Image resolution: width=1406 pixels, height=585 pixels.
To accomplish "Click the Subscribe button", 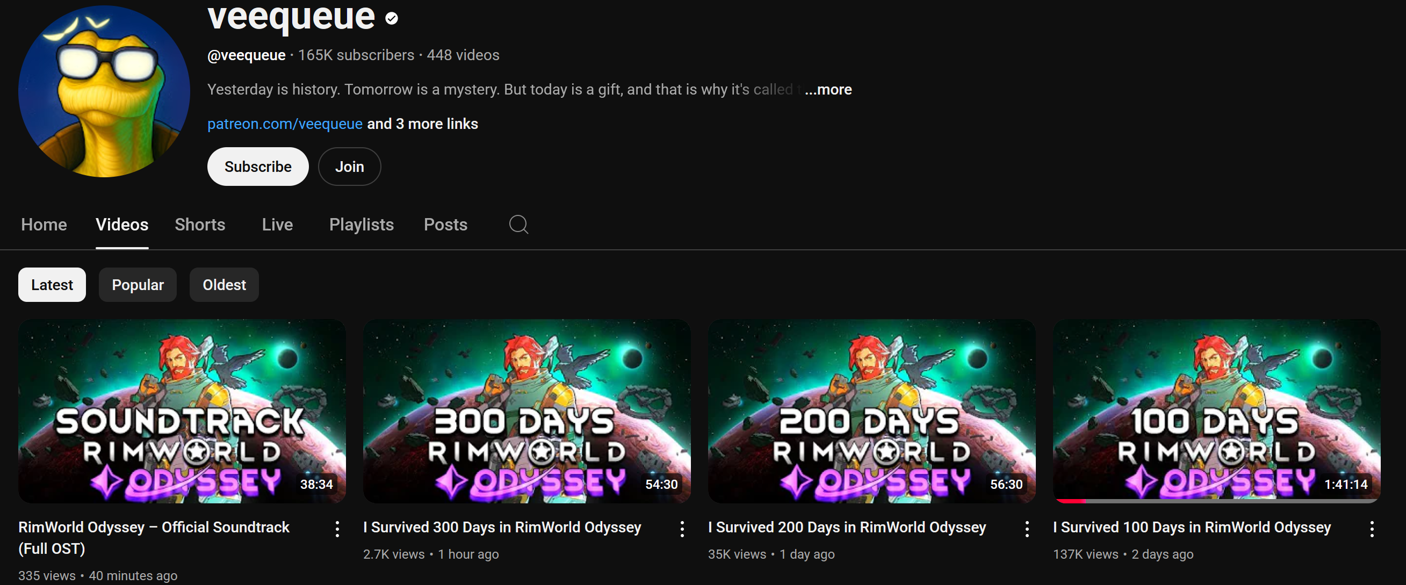I will click(258, 167).
